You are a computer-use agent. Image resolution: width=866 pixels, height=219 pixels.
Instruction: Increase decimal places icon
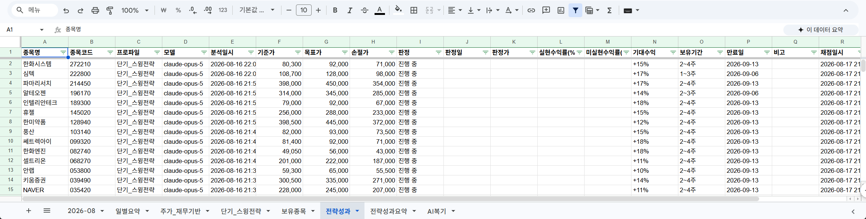[x=208, y=10]
